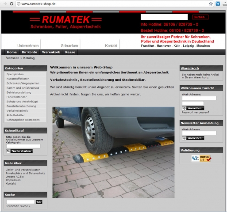Open Abfallbehälter category
227x212 pixels.
click(x=15, y=115)
